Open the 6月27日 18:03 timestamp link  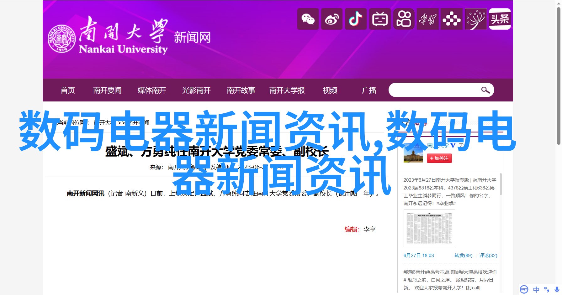[419, 256]
